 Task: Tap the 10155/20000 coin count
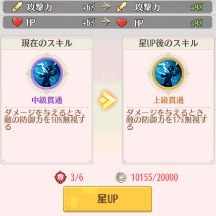[x=154, y=177]
